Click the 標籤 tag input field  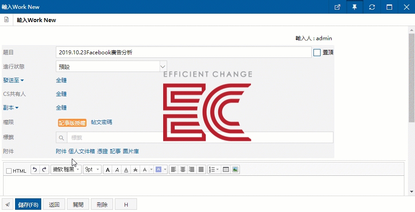tap(200, 138)
